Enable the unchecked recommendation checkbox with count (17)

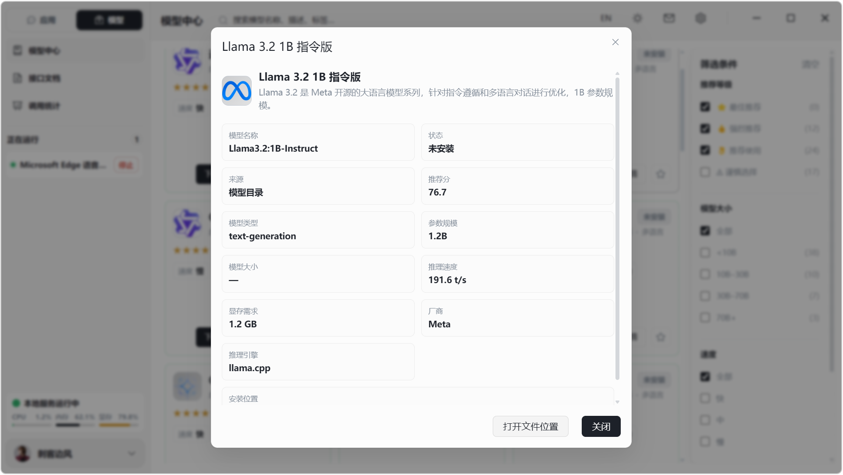pyautogui.click(x=705, y=172)
